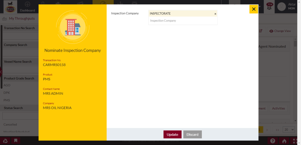
Task: Select page 1 in pagination
Action: [x=259, y=130]
